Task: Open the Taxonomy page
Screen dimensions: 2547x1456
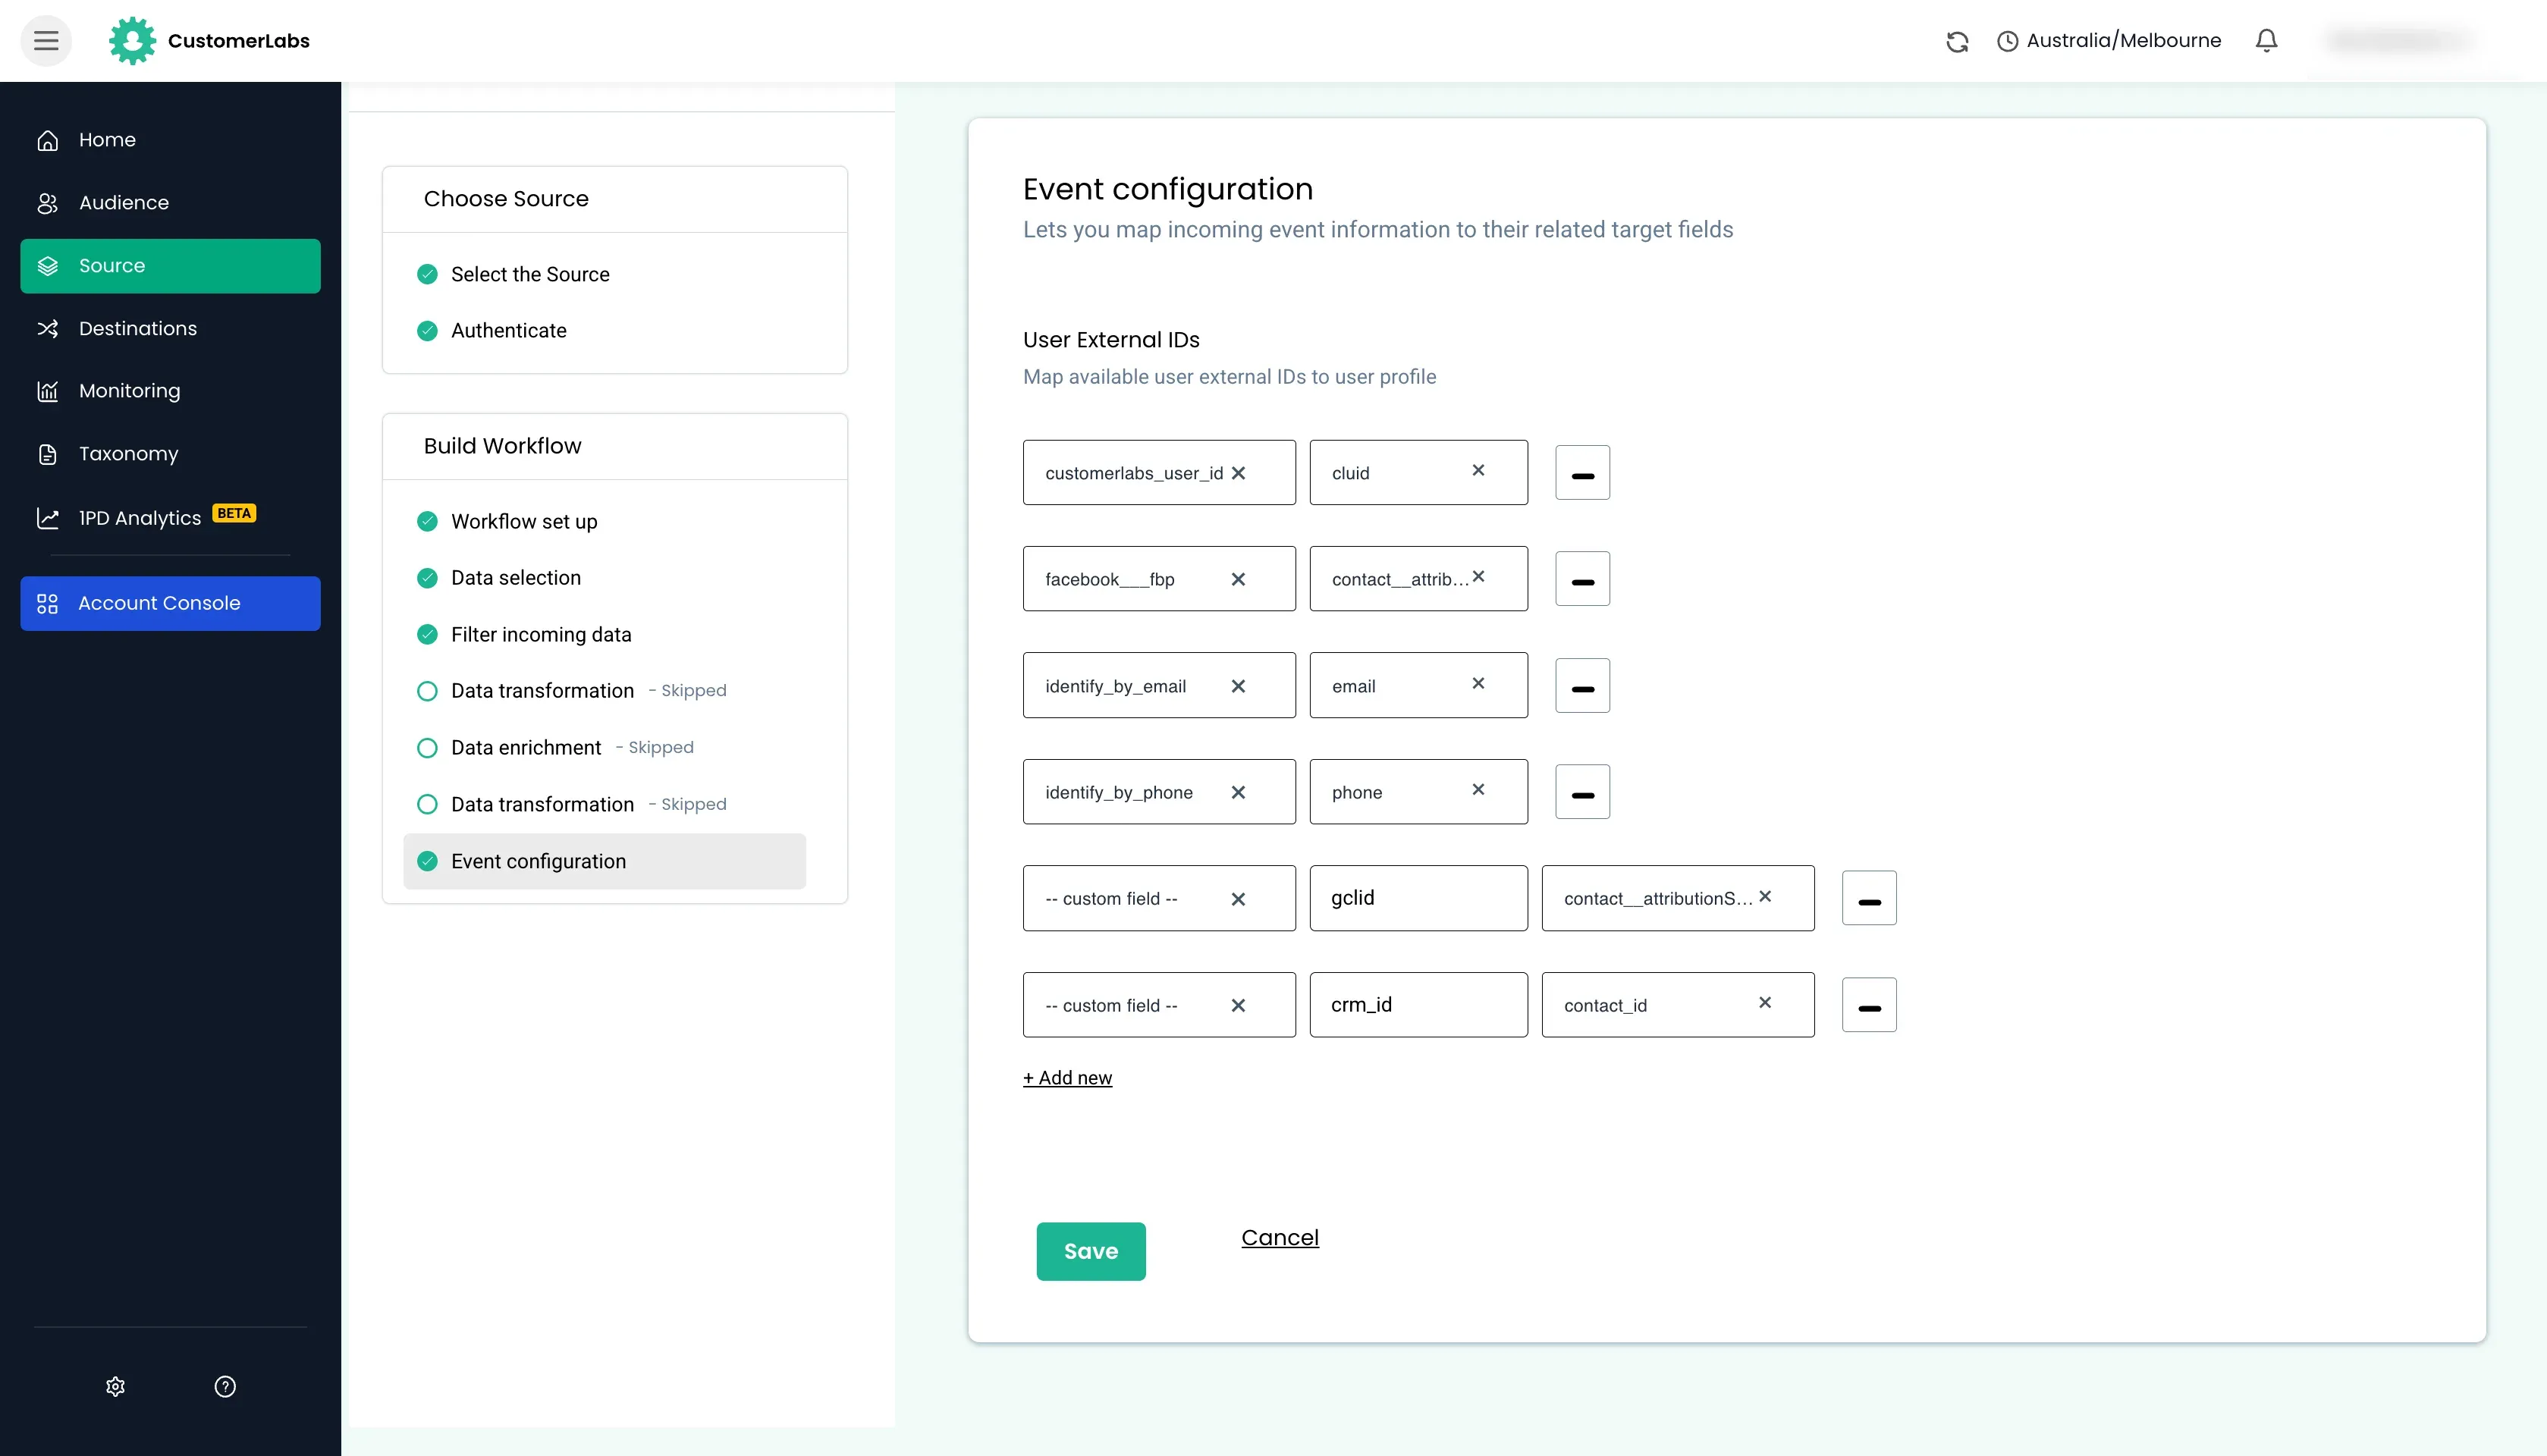Action: (x=170, y=454)
